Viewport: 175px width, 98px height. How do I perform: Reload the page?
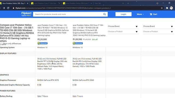click(8, 8)
